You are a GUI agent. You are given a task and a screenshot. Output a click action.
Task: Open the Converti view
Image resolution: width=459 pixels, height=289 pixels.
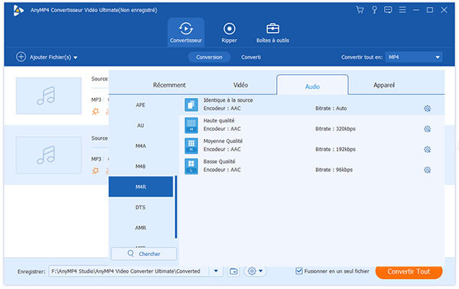click(x=251, y=57)
